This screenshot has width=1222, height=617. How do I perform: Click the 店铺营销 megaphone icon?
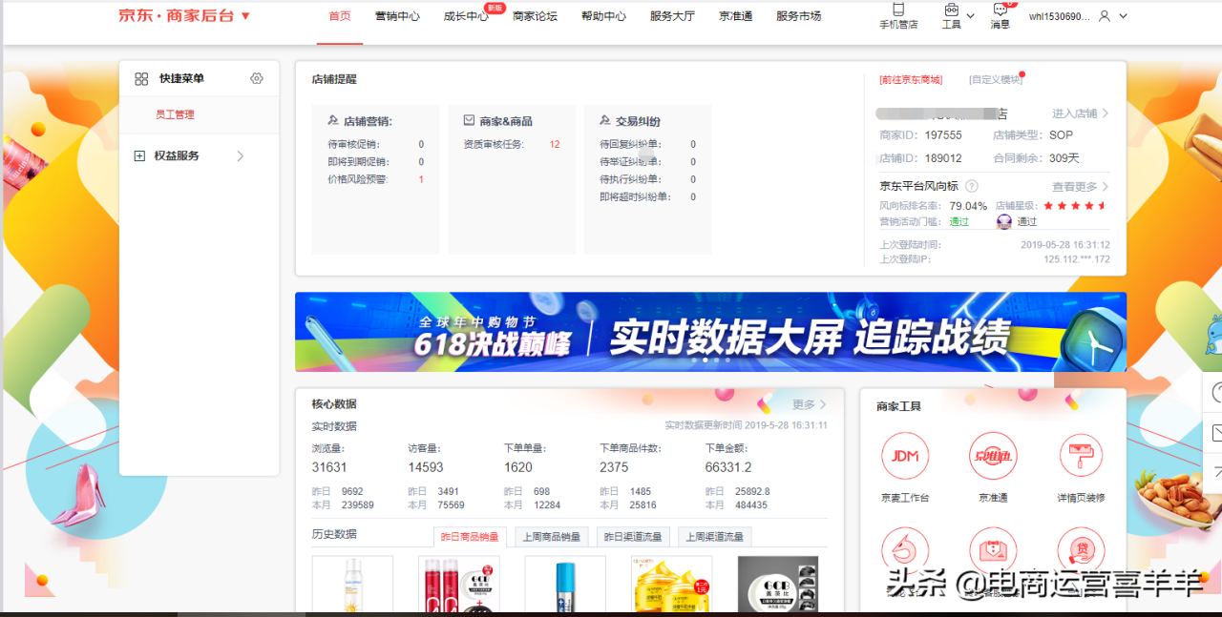click(x=332, y=118)
